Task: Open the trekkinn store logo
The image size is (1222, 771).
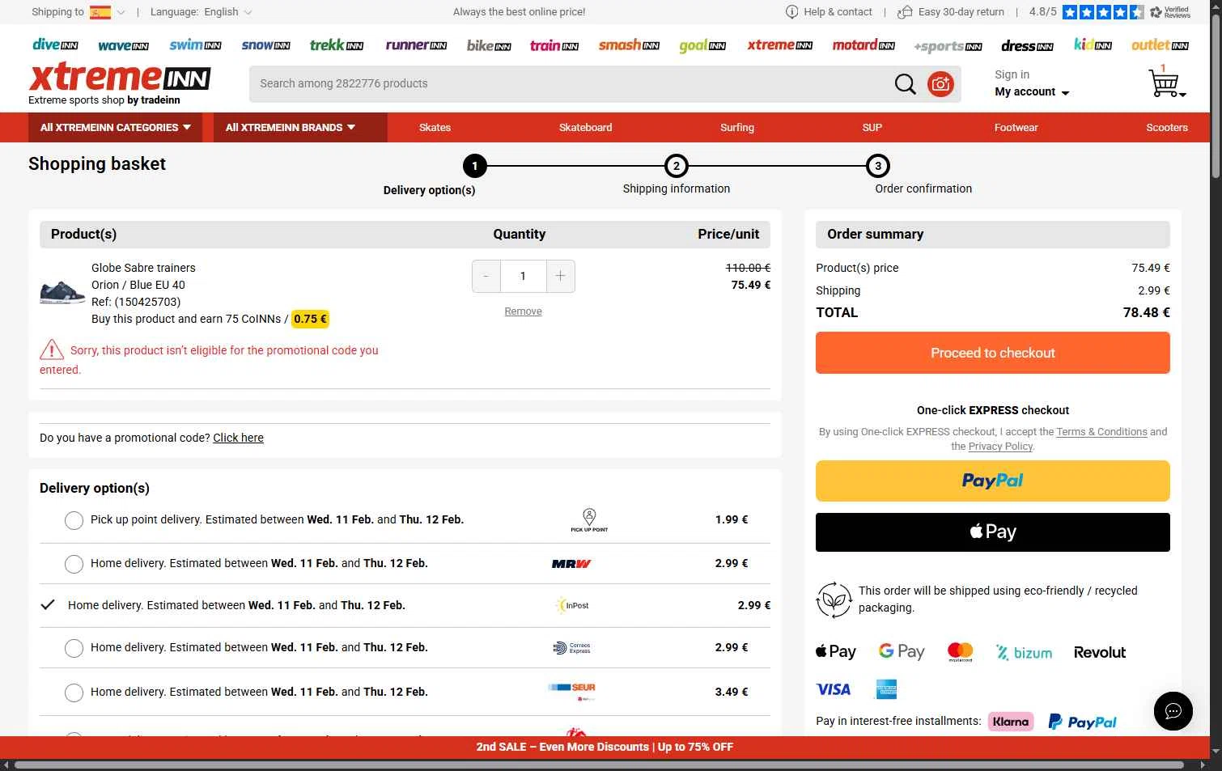Action: pyautogui.click(x=337, y=45)
